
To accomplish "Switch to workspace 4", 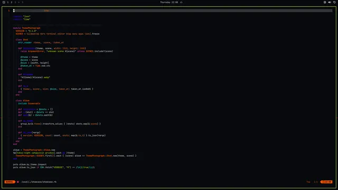I will 19,2.
